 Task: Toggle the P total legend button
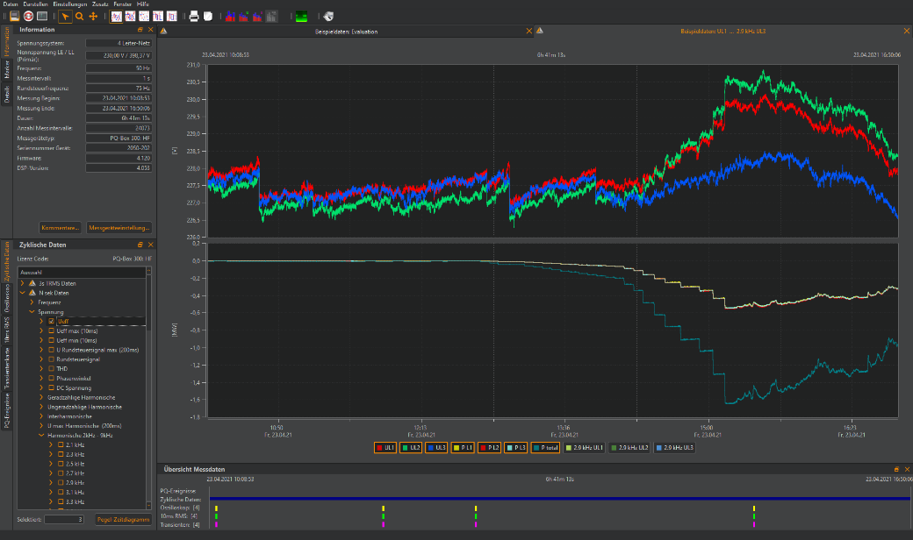coord(545,448)
